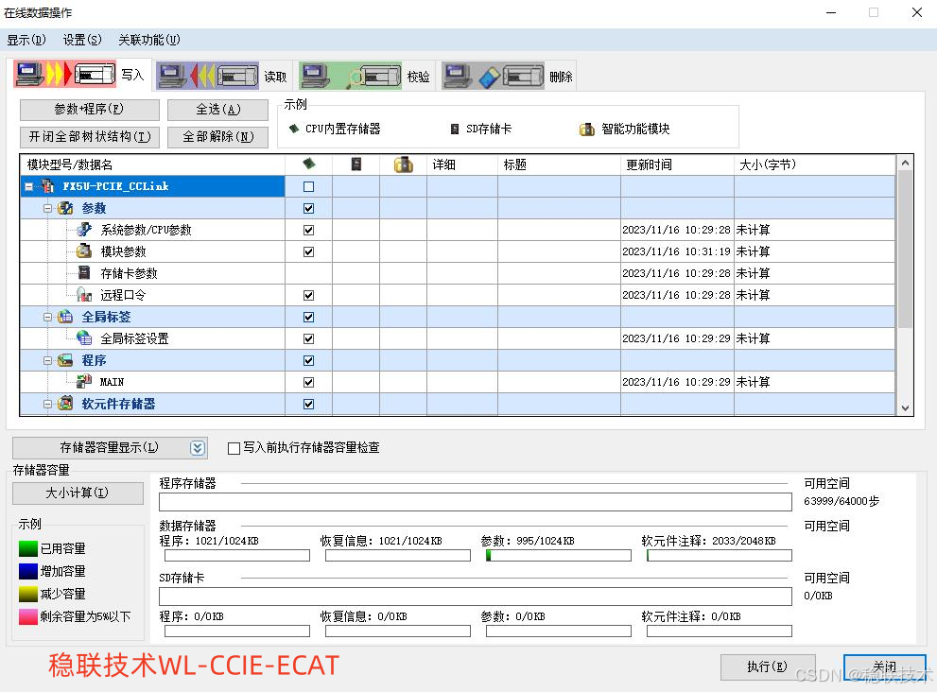Click the 全部解除(N) button
This screenshot has height=692, width=937.
point(218,137)
